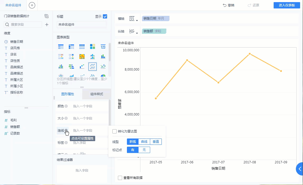
Task: Click the search magnifier icon
Action: tap(7, 25)
